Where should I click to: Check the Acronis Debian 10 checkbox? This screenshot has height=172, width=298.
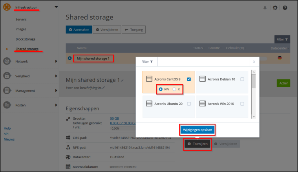coord(242,79)
